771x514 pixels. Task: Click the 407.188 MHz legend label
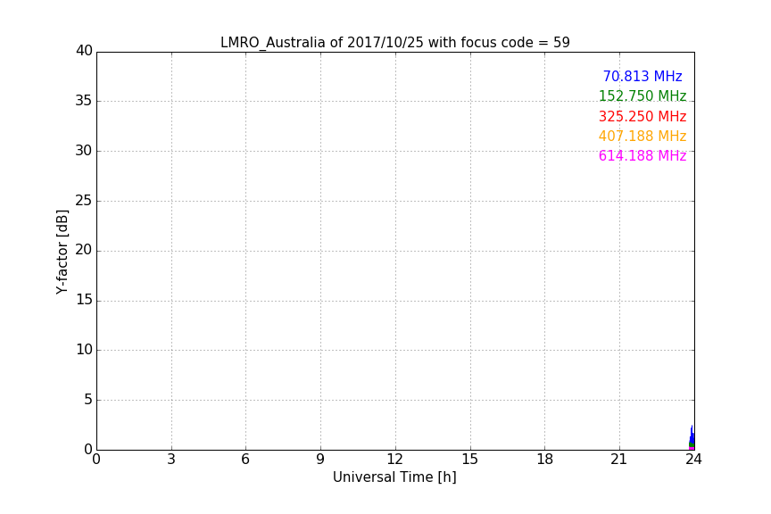pos(642,137)
